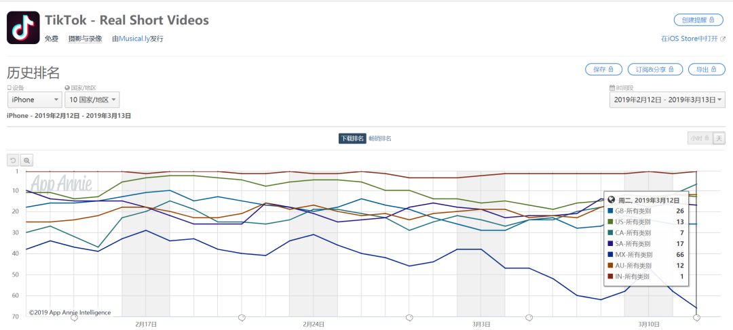Click the 创建提醒 button
The image size is (733, 330).
698,20
